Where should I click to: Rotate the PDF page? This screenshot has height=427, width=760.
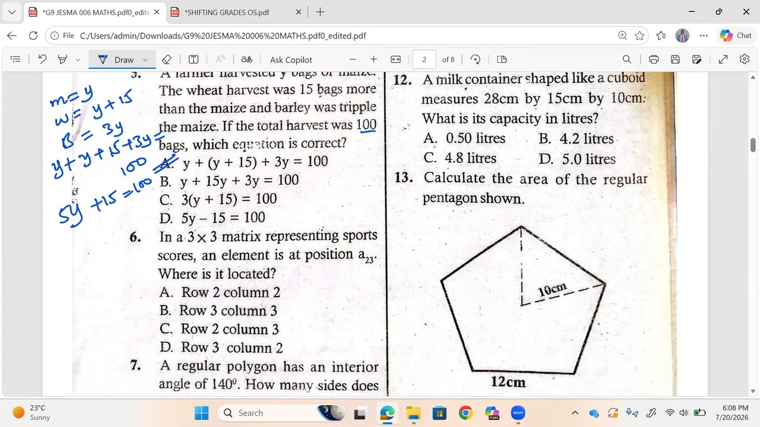click(476, 59)
